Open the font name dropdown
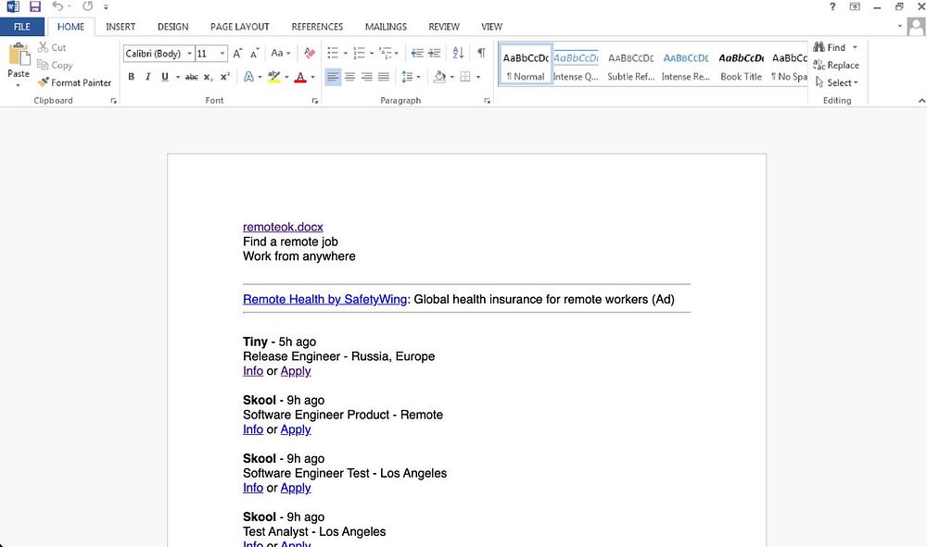This screenshot has width=927, height=547. [x=189, y=54]
